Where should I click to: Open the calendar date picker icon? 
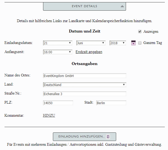[133, 43]
